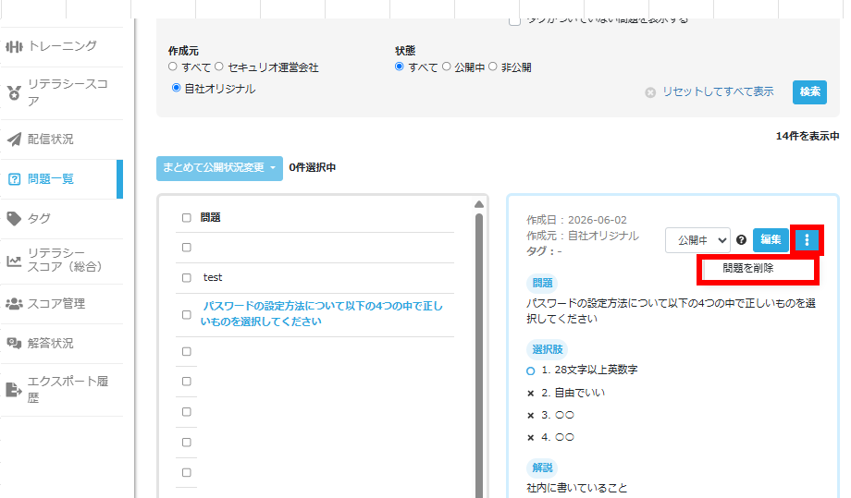Click the 作成日:2026-06-02 text

(576, 220)
